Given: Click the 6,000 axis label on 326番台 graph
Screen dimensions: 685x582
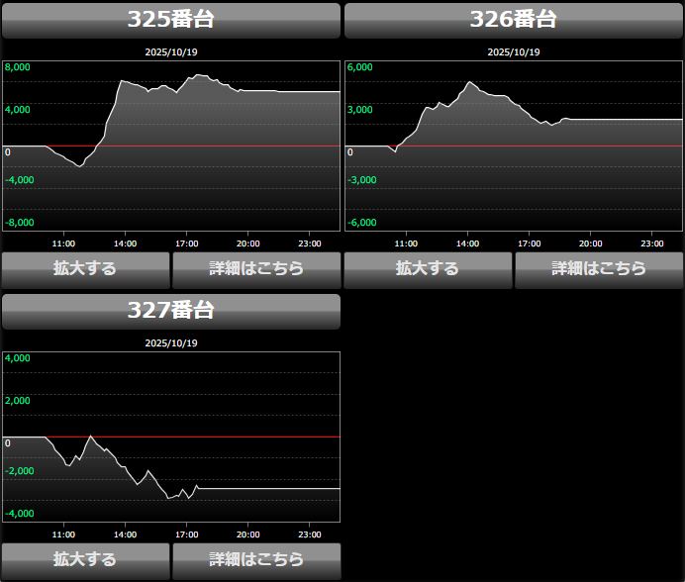Looking at the screenshot, I should [360, 67].
